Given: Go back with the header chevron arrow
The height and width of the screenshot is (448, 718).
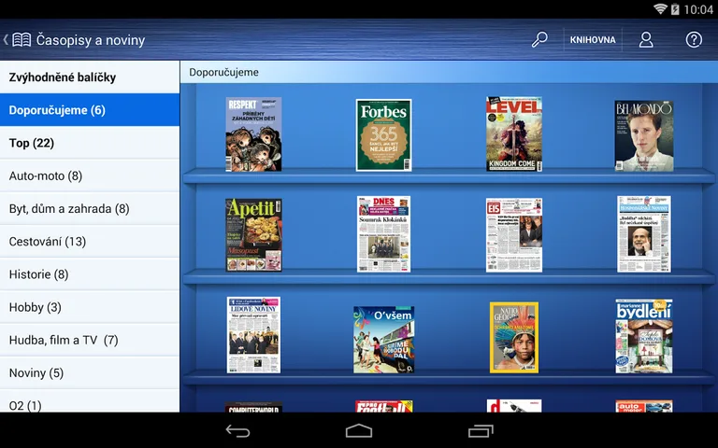Looking at the screenshot, I should [x=6, y=40].
